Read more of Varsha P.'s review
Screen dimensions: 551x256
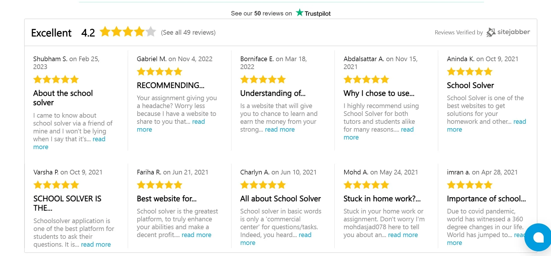[x=96, y=244]
